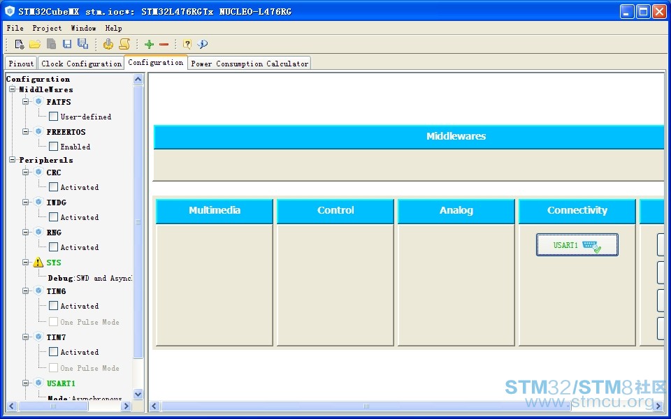671x419 pixels.
Task: Click the tree panel scroll down arrow
Action: point(138,394)
